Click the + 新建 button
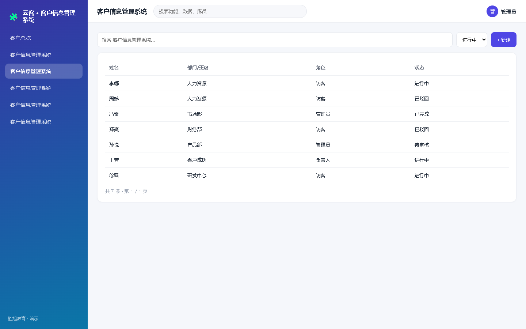This screenshot has width=526, height=329. pyautogui.click(x=504, y=40)
